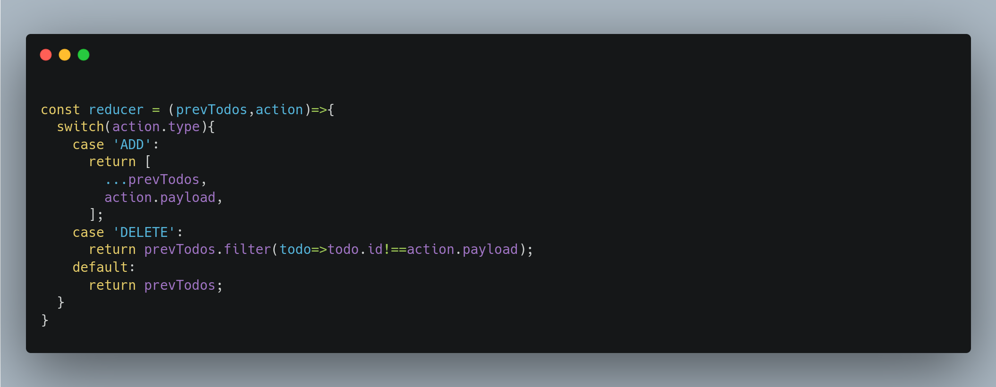The image size is (996, 387).
Task: Place cursor on the 'switch' keyword
Action: click(80, 126)
